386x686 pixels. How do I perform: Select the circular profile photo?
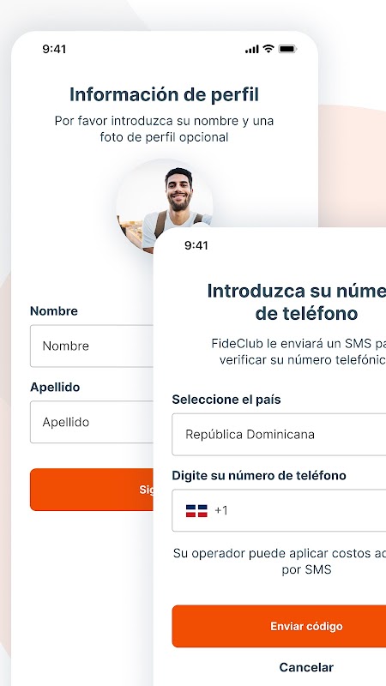(x=165, y=206)
